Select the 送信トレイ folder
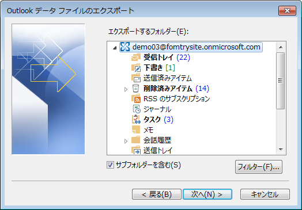Viewport: 302px width, 210px height. coord(158,150)
